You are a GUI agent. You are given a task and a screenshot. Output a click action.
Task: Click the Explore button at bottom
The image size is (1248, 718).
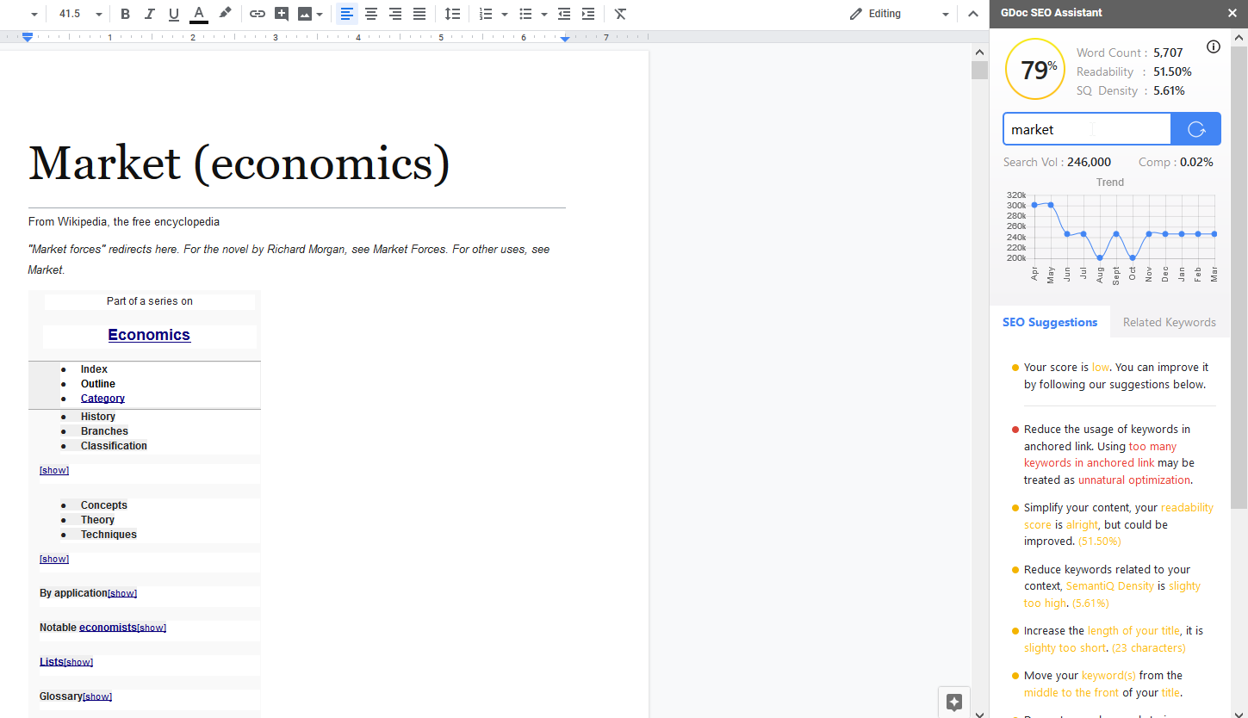coord(954,702)
